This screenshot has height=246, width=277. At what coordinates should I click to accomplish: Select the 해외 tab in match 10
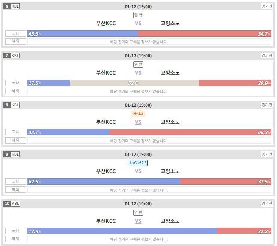(x=15, y=239)
